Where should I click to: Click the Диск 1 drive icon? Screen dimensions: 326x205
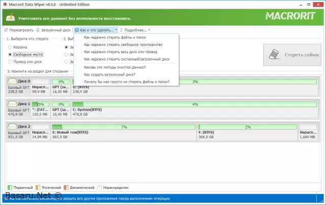tap(12, 104)
